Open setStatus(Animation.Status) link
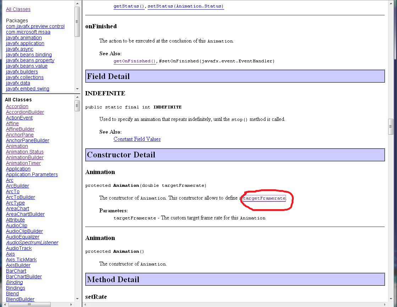 pyautogui.click(x=186, y=6)
